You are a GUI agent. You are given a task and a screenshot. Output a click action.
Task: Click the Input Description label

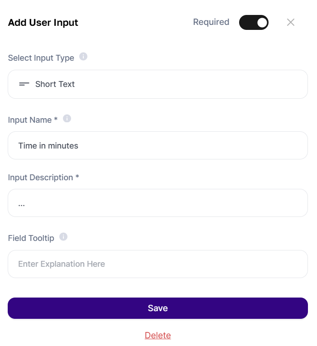click(x=40, y=178)
